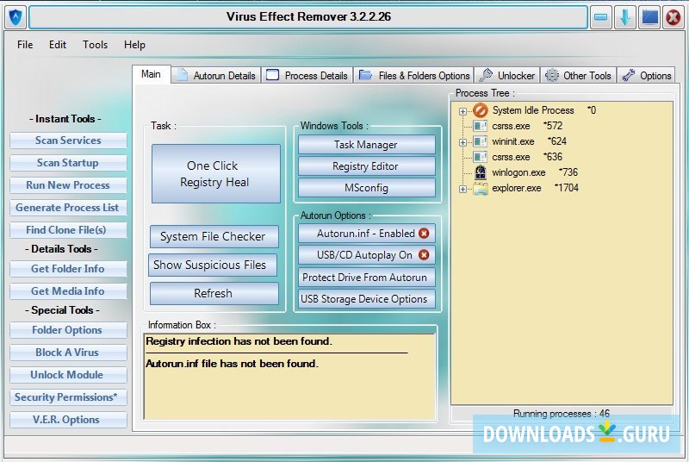Click the Scan Startup button
The height and width of the screenshot is (462, 689).
click(x=68, y=163)
